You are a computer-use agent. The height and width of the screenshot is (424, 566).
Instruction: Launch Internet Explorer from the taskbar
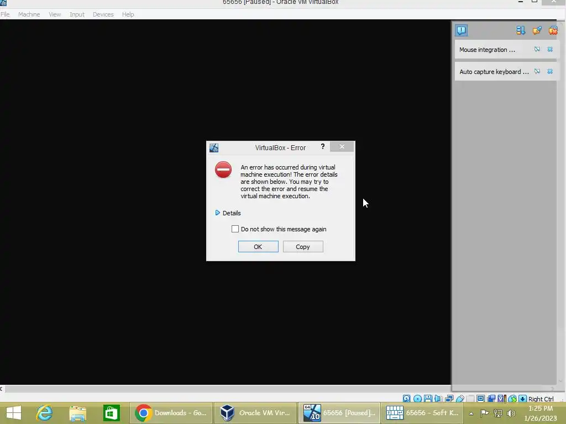[44, 413]
